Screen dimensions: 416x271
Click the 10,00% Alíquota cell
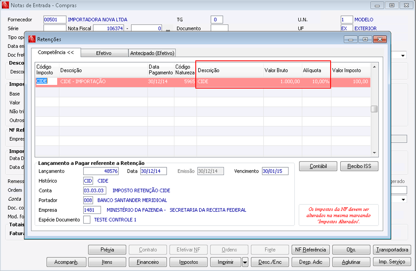point(317,81)
